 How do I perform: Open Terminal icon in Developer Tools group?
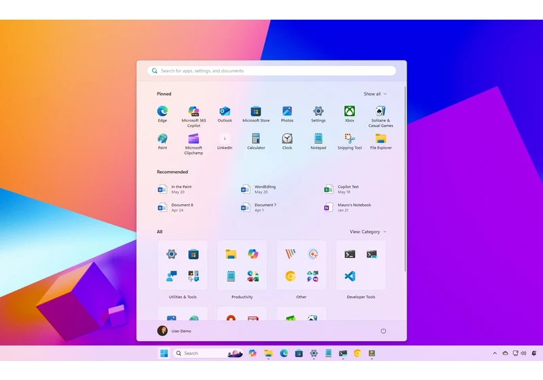[350, 254]
